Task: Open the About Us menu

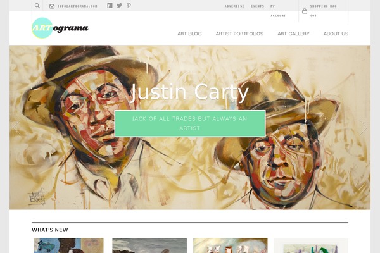Action: (336, 34)
